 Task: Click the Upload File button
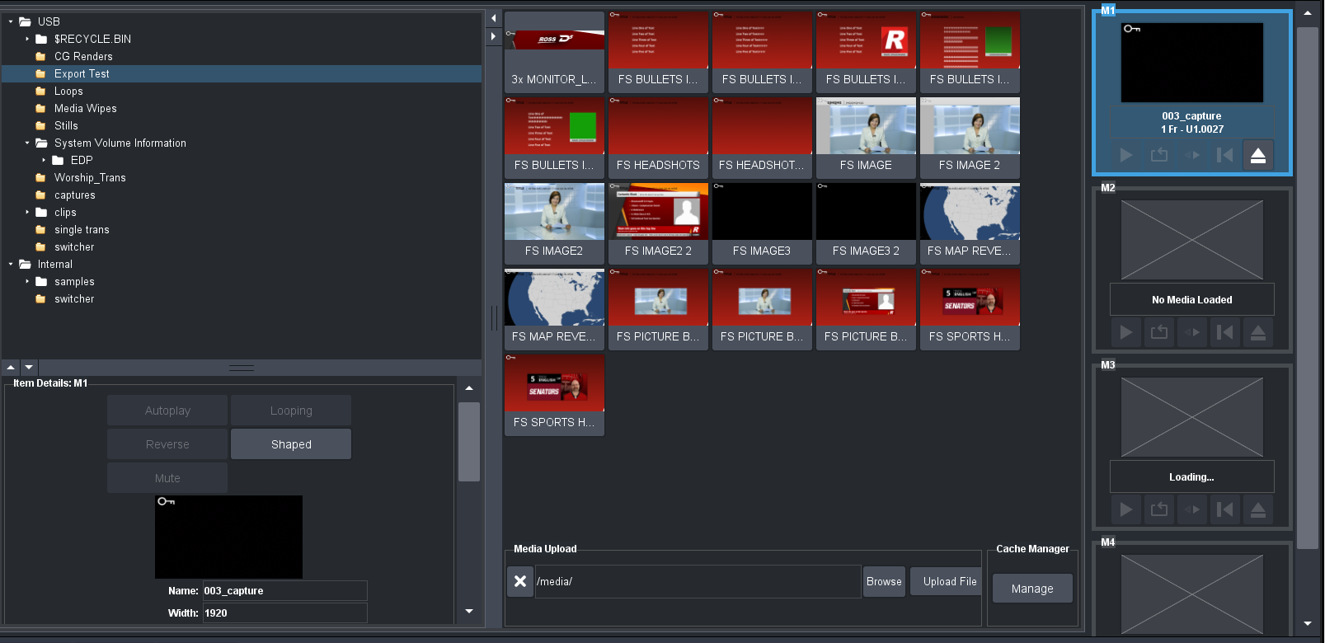point(949,581)
